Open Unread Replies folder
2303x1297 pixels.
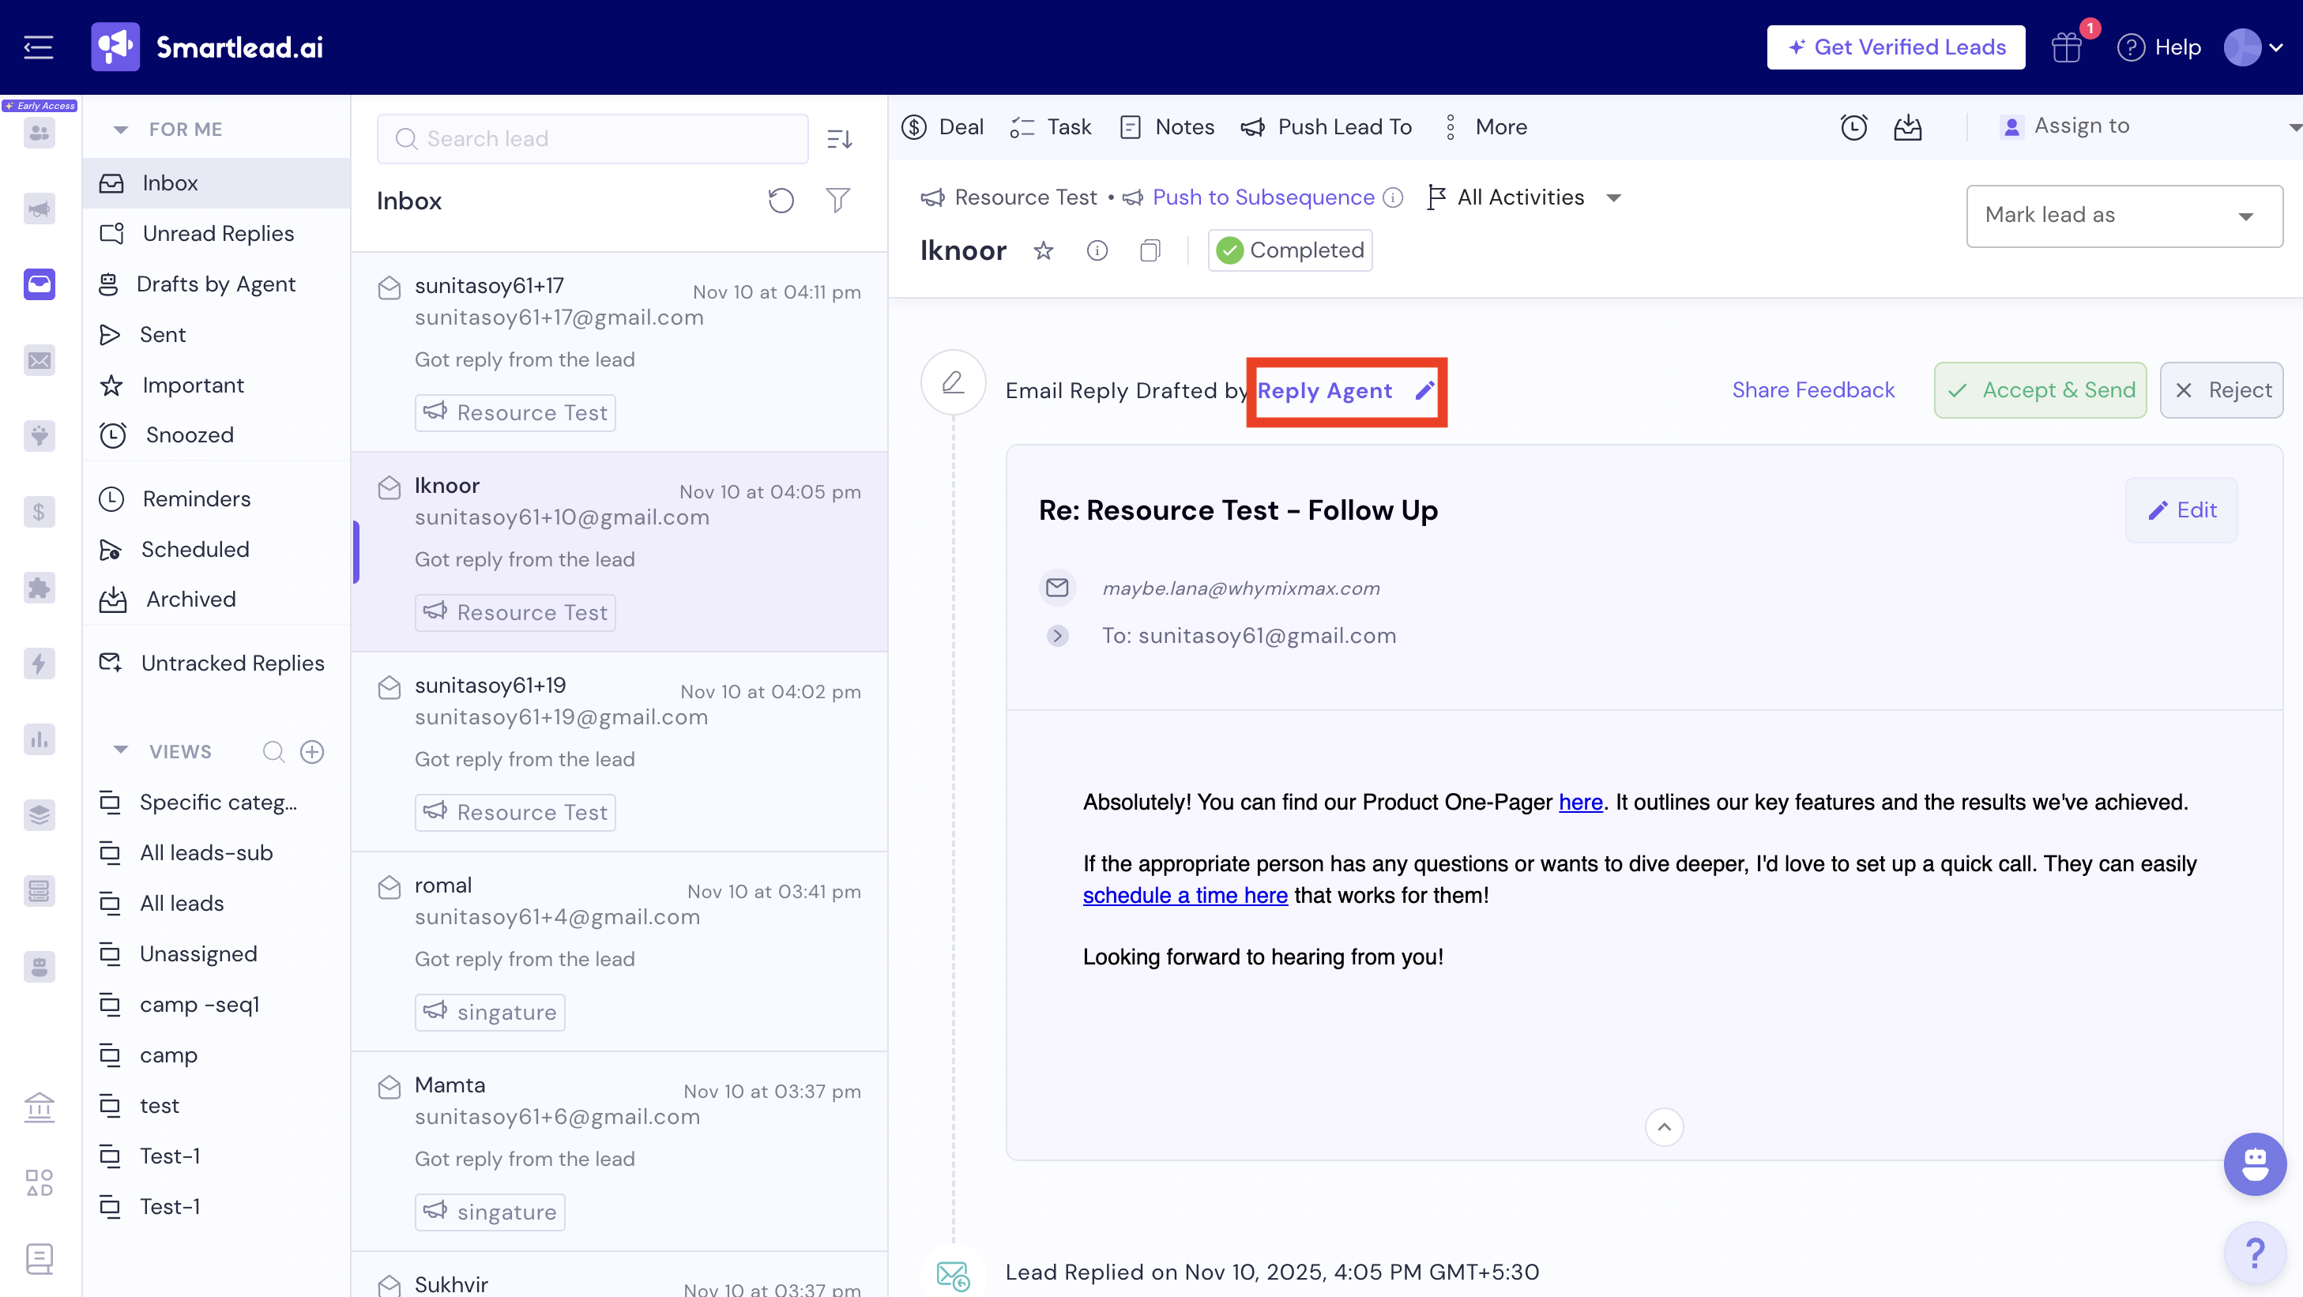click(217, 233)
